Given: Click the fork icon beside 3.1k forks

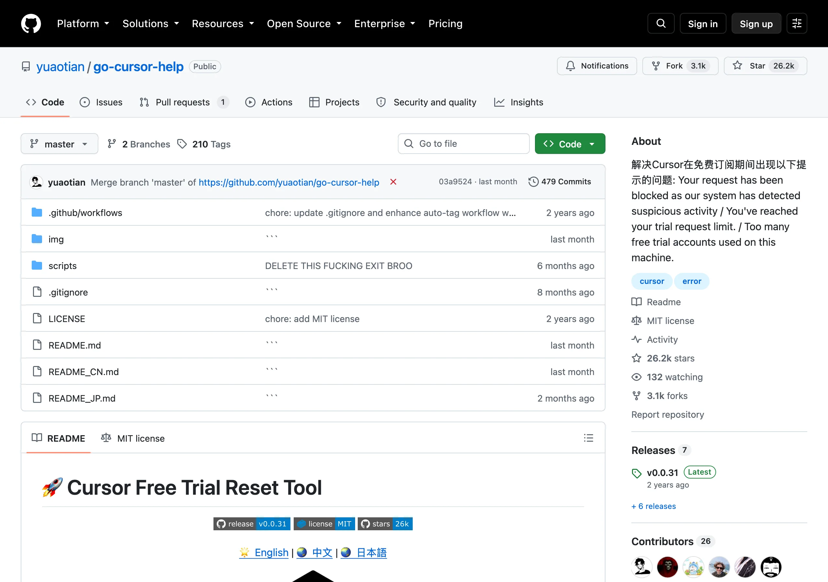Looking at the screenshot, I should pyautogui.click(x=637, y=395).
